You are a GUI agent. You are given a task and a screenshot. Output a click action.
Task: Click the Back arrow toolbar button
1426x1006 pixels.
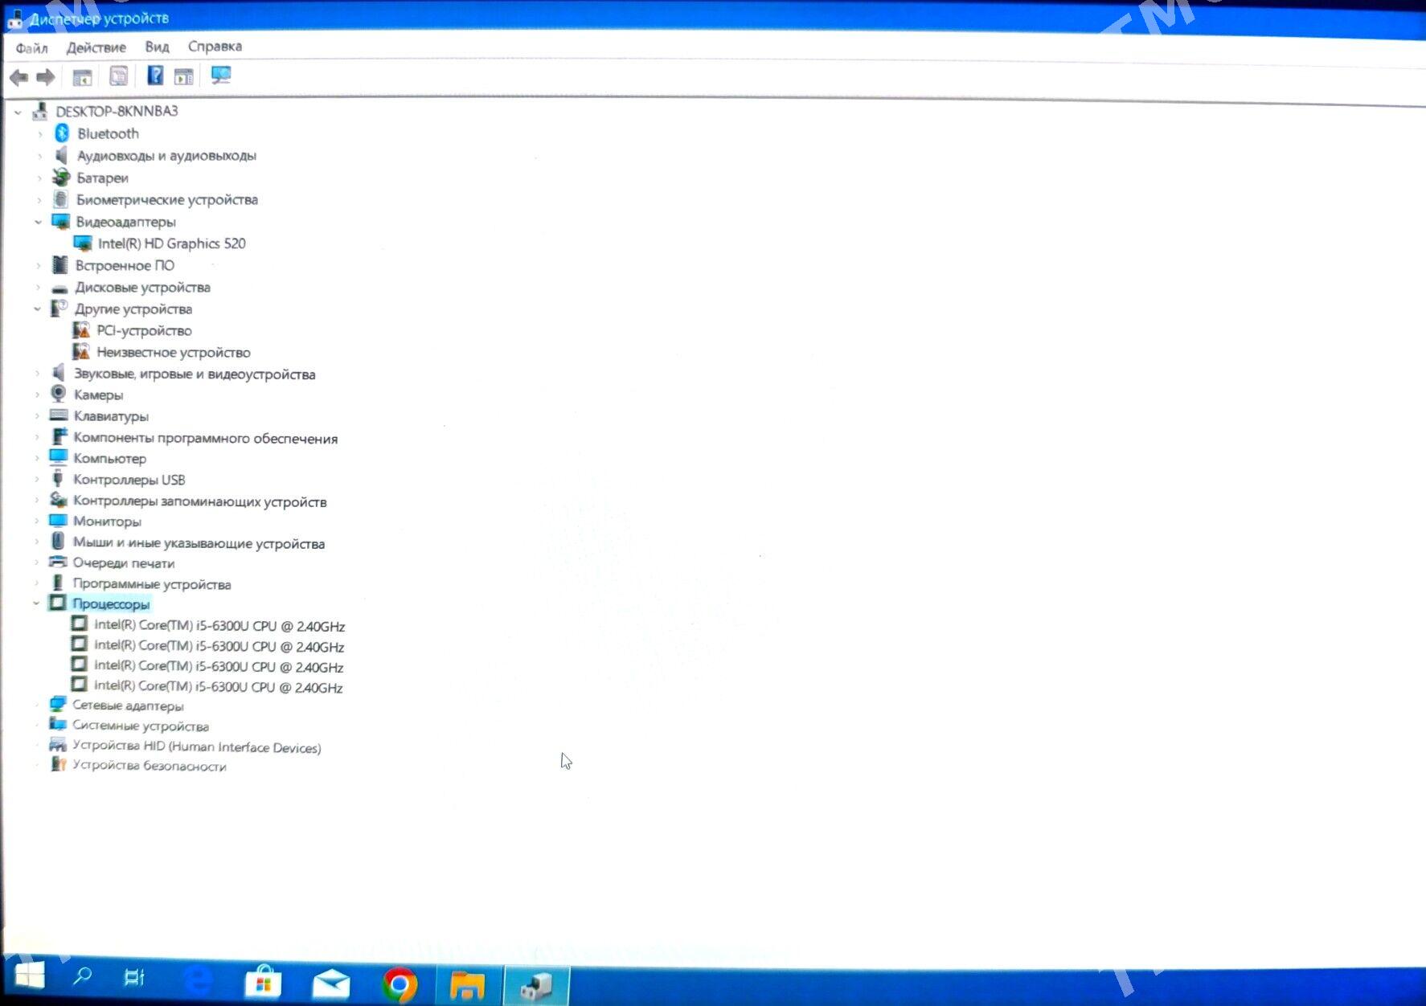(x=19, y=77)
